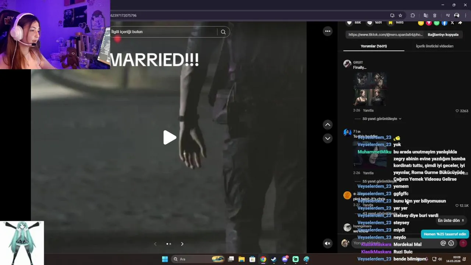Click 'Bağlantıyı kopyala' button

[x=443, y=35]
